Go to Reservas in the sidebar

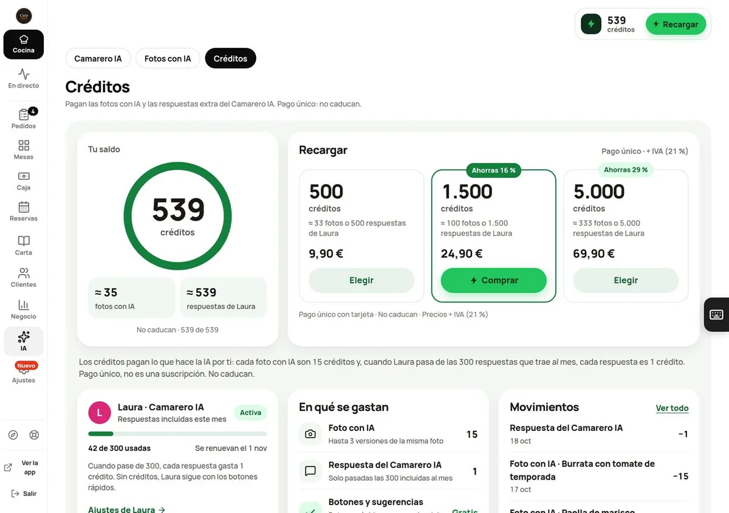(24, 212)
